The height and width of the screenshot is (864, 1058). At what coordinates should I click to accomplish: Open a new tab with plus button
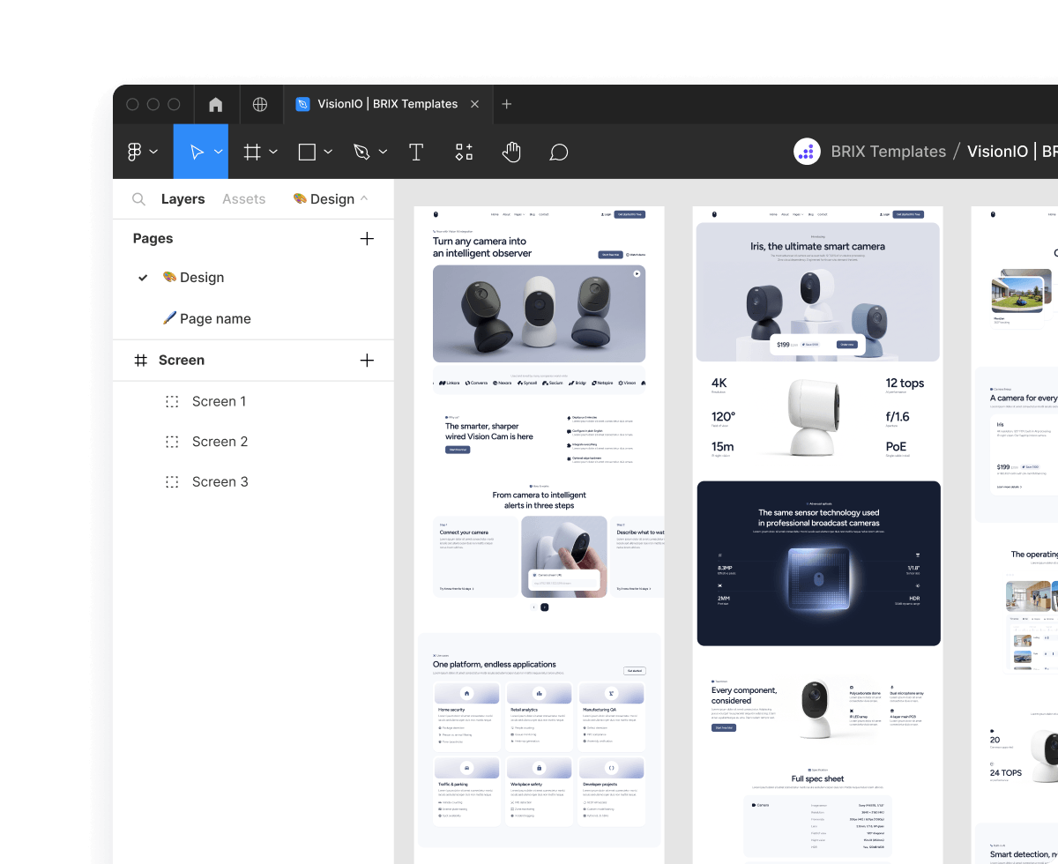506,104
